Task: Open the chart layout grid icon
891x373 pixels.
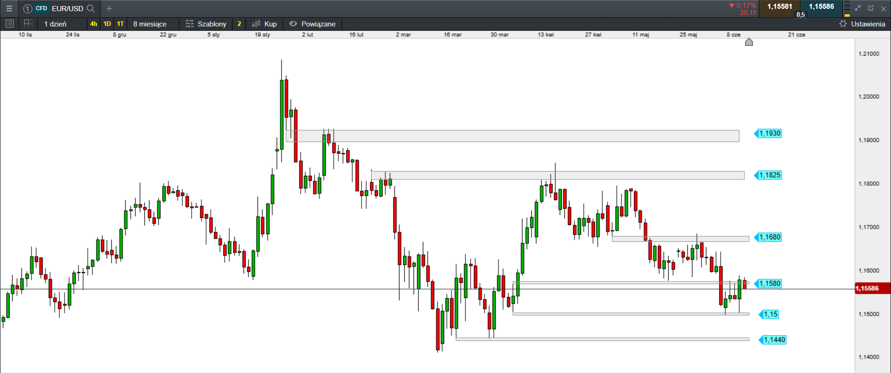Action: click(x=28, y=24)
